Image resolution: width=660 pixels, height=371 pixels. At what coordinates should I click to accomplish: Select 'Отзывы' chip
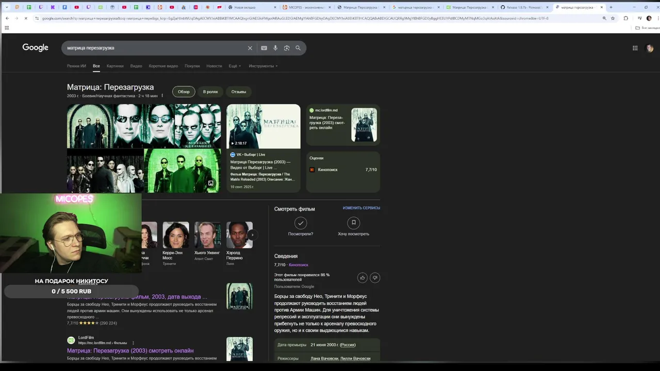pos(239,92)
